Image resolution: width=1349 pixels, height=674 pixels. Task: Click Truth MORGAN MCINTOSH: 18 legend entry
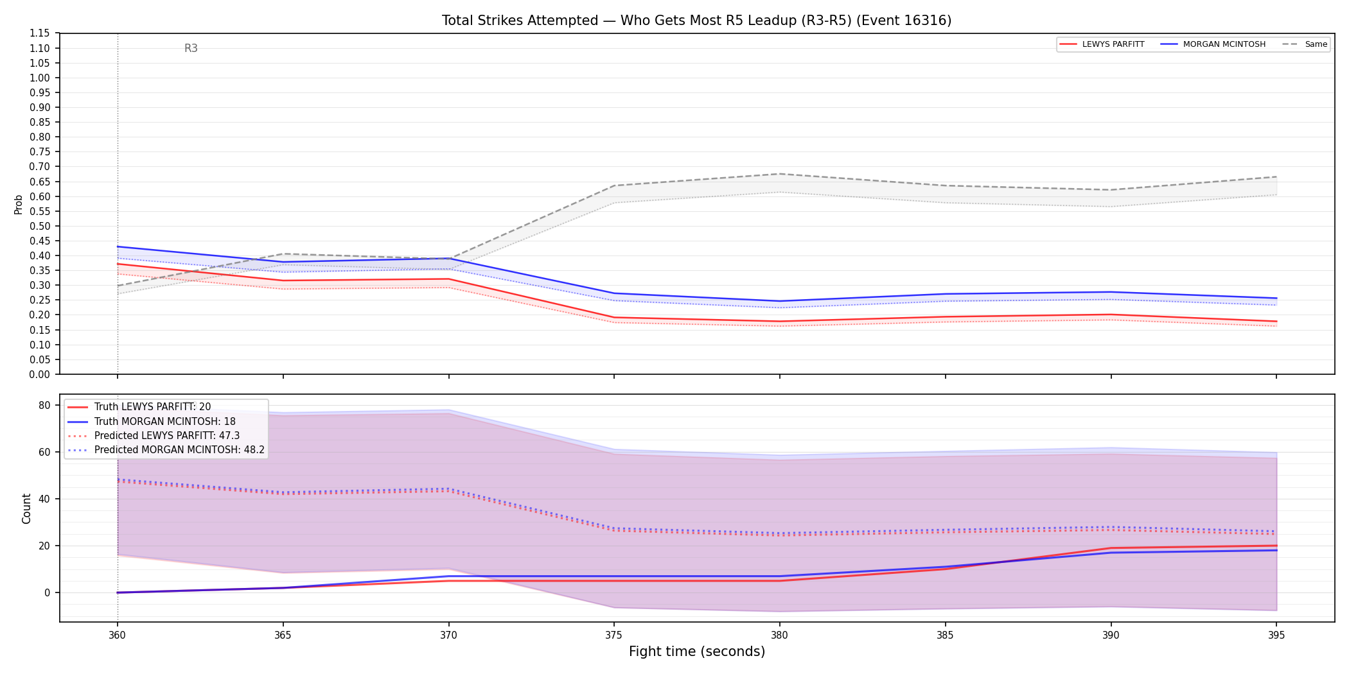click(x=152, y=422)
